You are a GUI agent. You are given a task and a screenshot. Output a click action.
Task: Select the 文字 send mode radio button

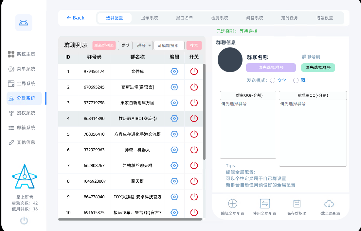[272, 80]
